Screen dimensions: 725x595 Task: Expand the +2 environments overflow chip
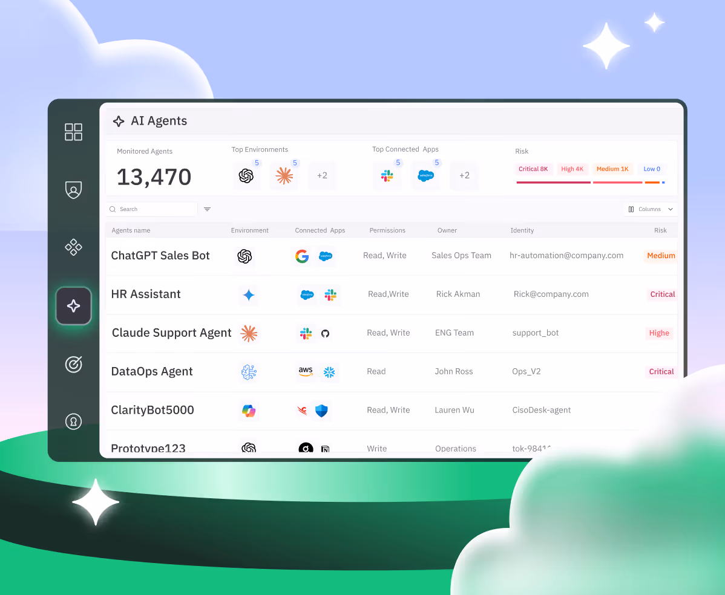322,175
